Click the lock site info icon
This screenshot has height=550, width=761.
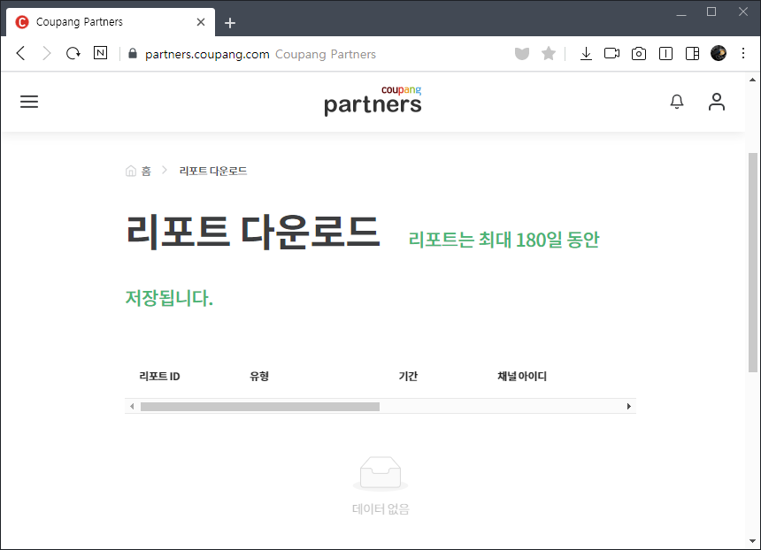click(133, 53)
